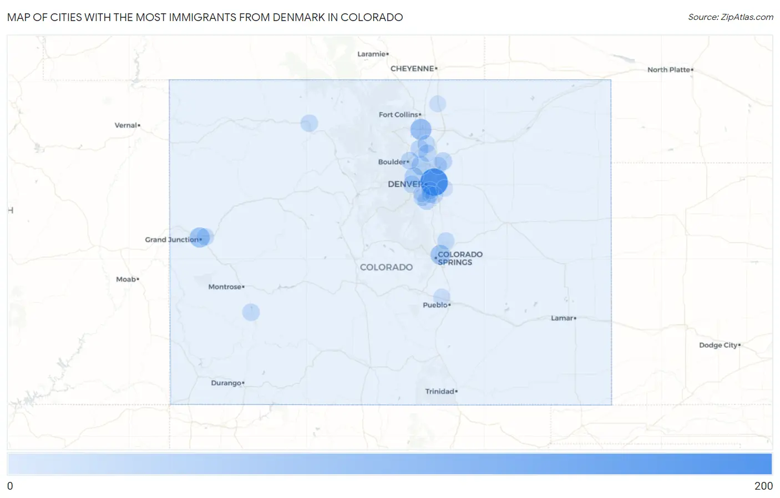Click the Boulder city label
This screenshot has width=780, height=498.
(x=393, y=162)
